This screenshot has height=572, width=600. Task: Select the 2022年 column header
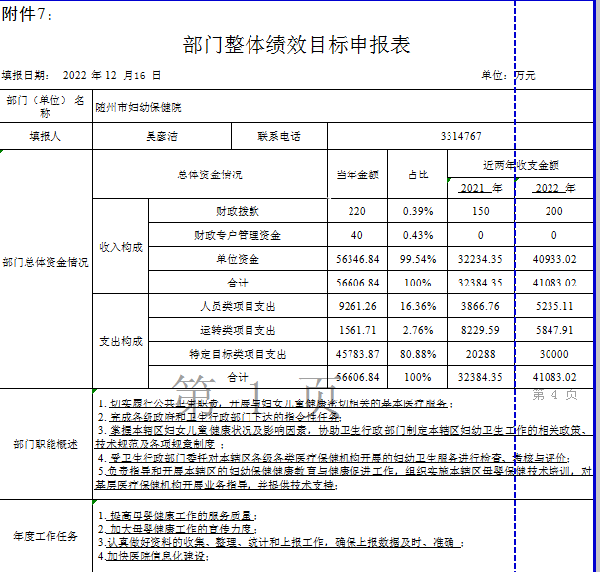coord(554,188)
